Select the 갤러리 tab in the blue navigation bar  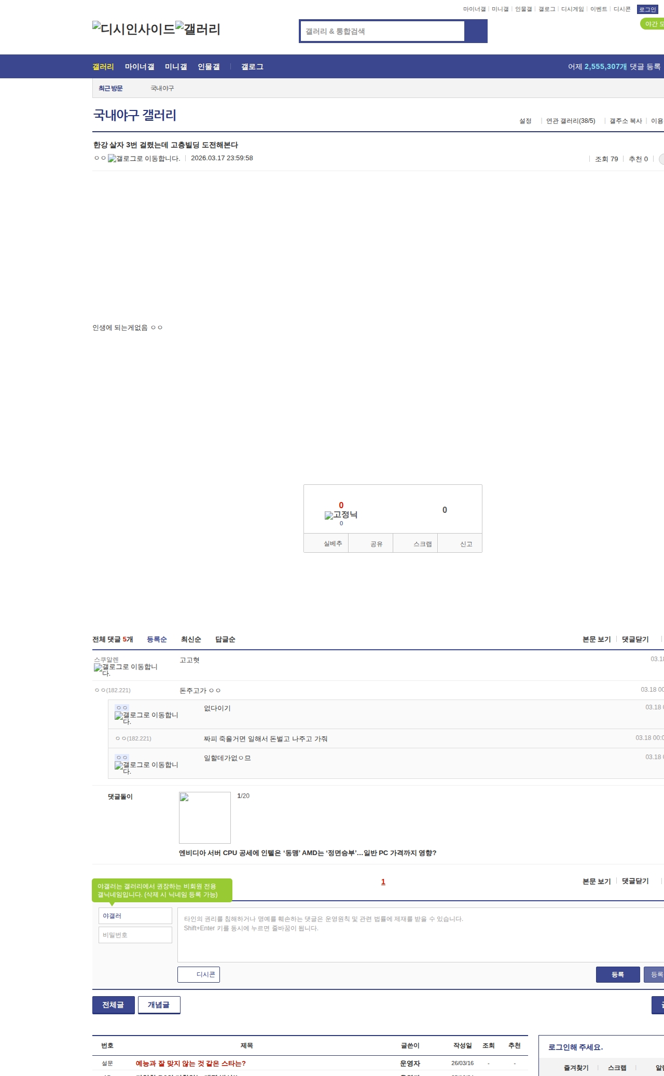click(x=103, y=67)
